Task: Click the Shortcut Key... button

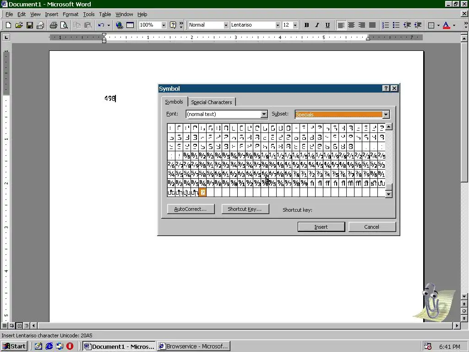Action: pyautogui.click(x=245, y=209)
